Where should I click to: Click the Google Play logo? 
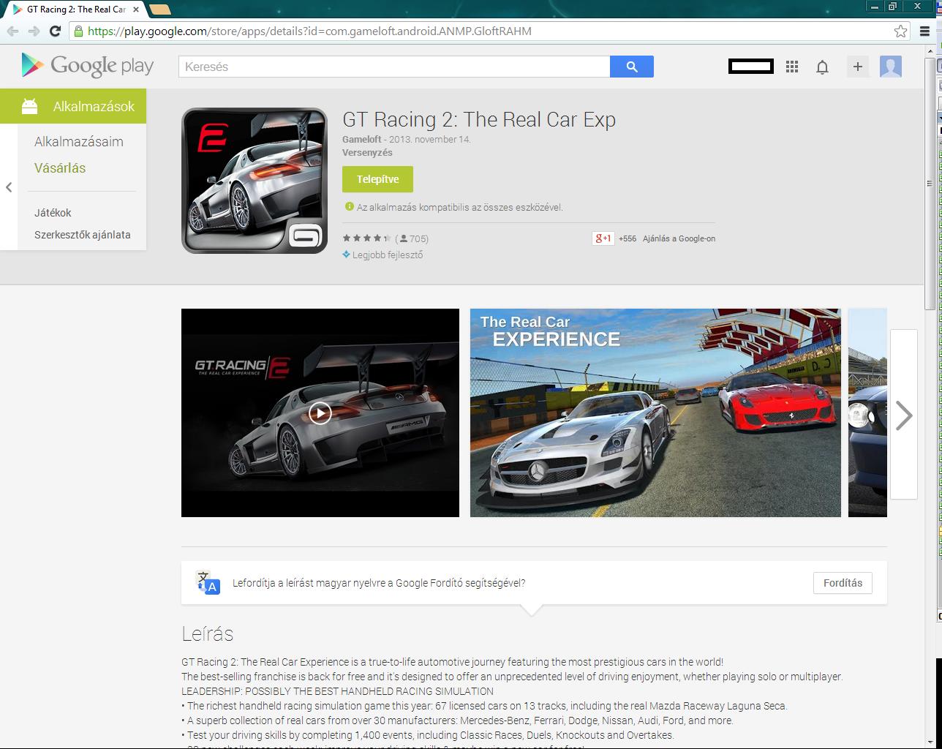click(x=88, y=66)
